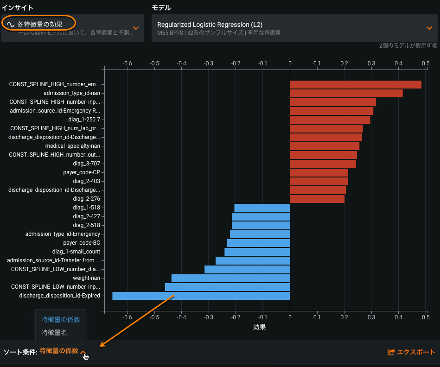Image resolution: width=440 pixels, height=367 pixels.
Task: Collapse the ソート条件 sort chevron
Action: click(83, 352)
